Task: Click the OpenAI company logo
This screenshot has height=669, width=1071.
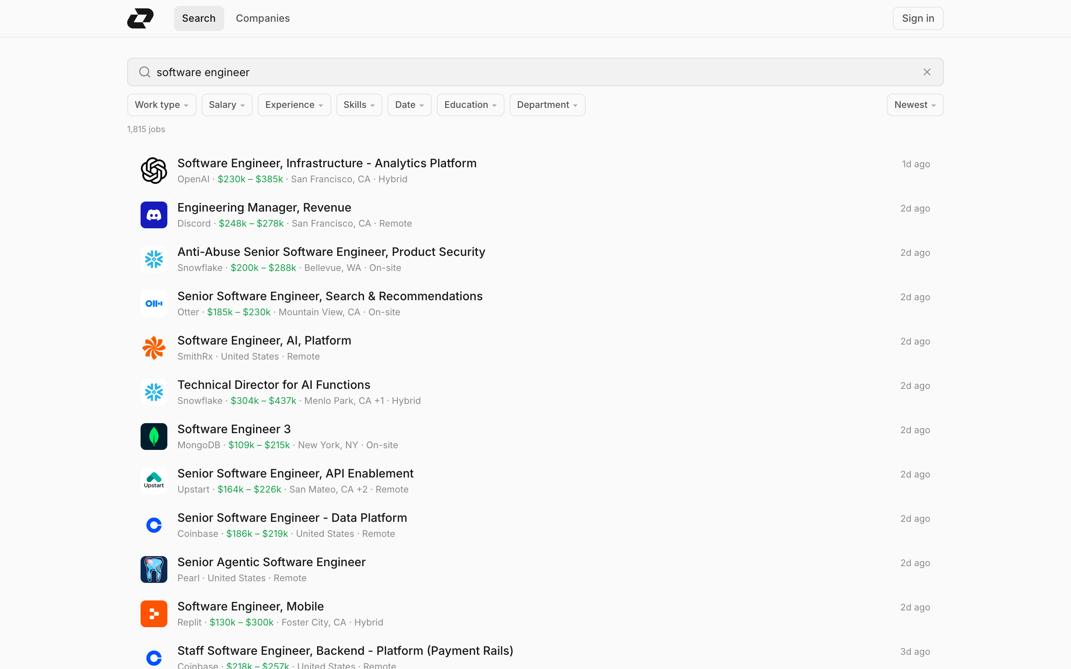Action: (154, 170)
